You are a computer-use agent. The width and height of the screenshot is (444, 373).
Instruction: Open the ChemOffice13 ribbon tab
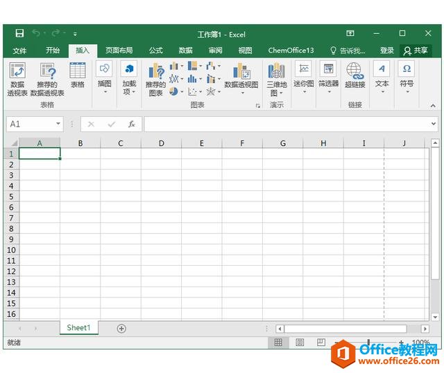click(291, 51)
